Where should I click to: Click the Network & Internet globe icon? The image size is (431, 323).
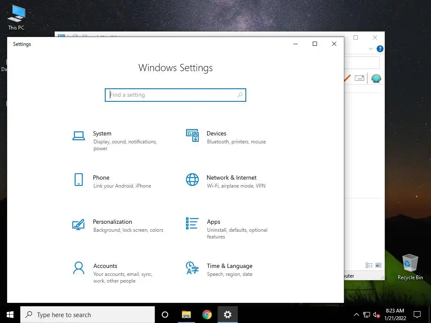[192, 180]
